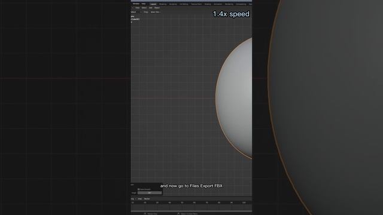Open the Select Box drag dropdown
The height and width of the screenshot is (215, 383).
tap(156, 12)
